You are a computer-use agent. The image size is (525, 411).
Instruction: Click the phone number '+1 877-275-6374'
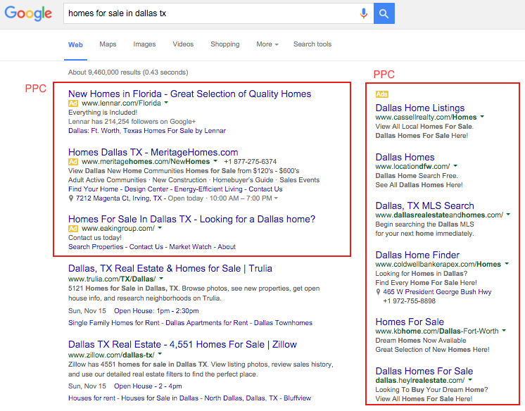(251, 162)
